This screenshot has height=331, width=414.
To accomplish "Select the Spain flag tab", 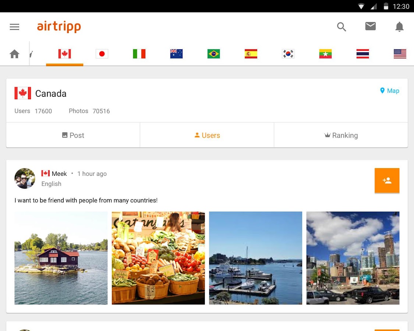I will coord(251,54).
